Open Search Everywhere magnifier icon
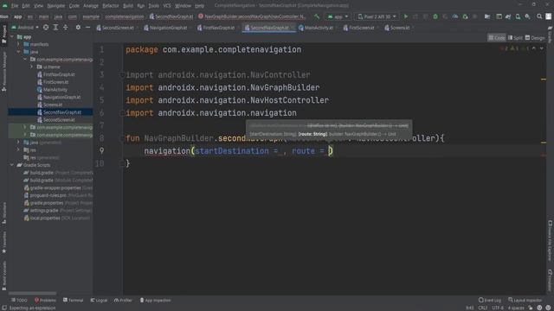554x311 pixels. pos(539,16)
